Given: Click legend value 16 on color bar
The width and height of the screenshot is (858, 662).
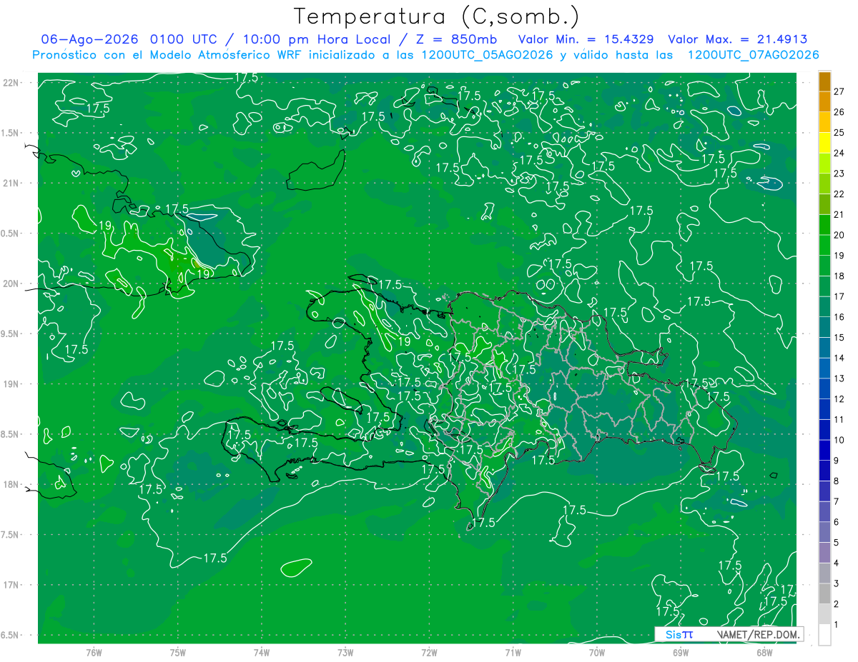Looking at the screenshot, I should (x=839, y=317).
